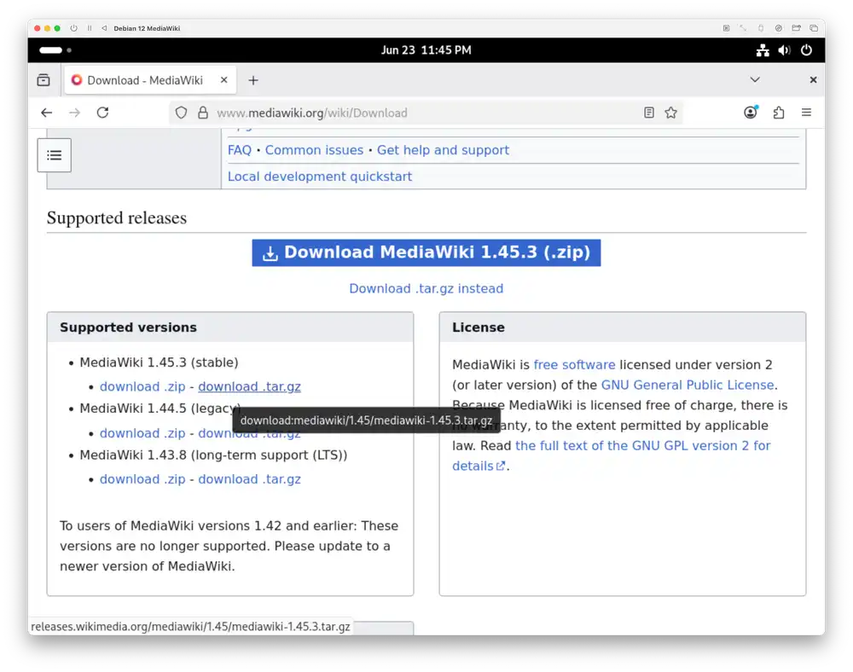
Task: Download .zip for MediaWiki 1.45.3 stable
Action: 142,386
